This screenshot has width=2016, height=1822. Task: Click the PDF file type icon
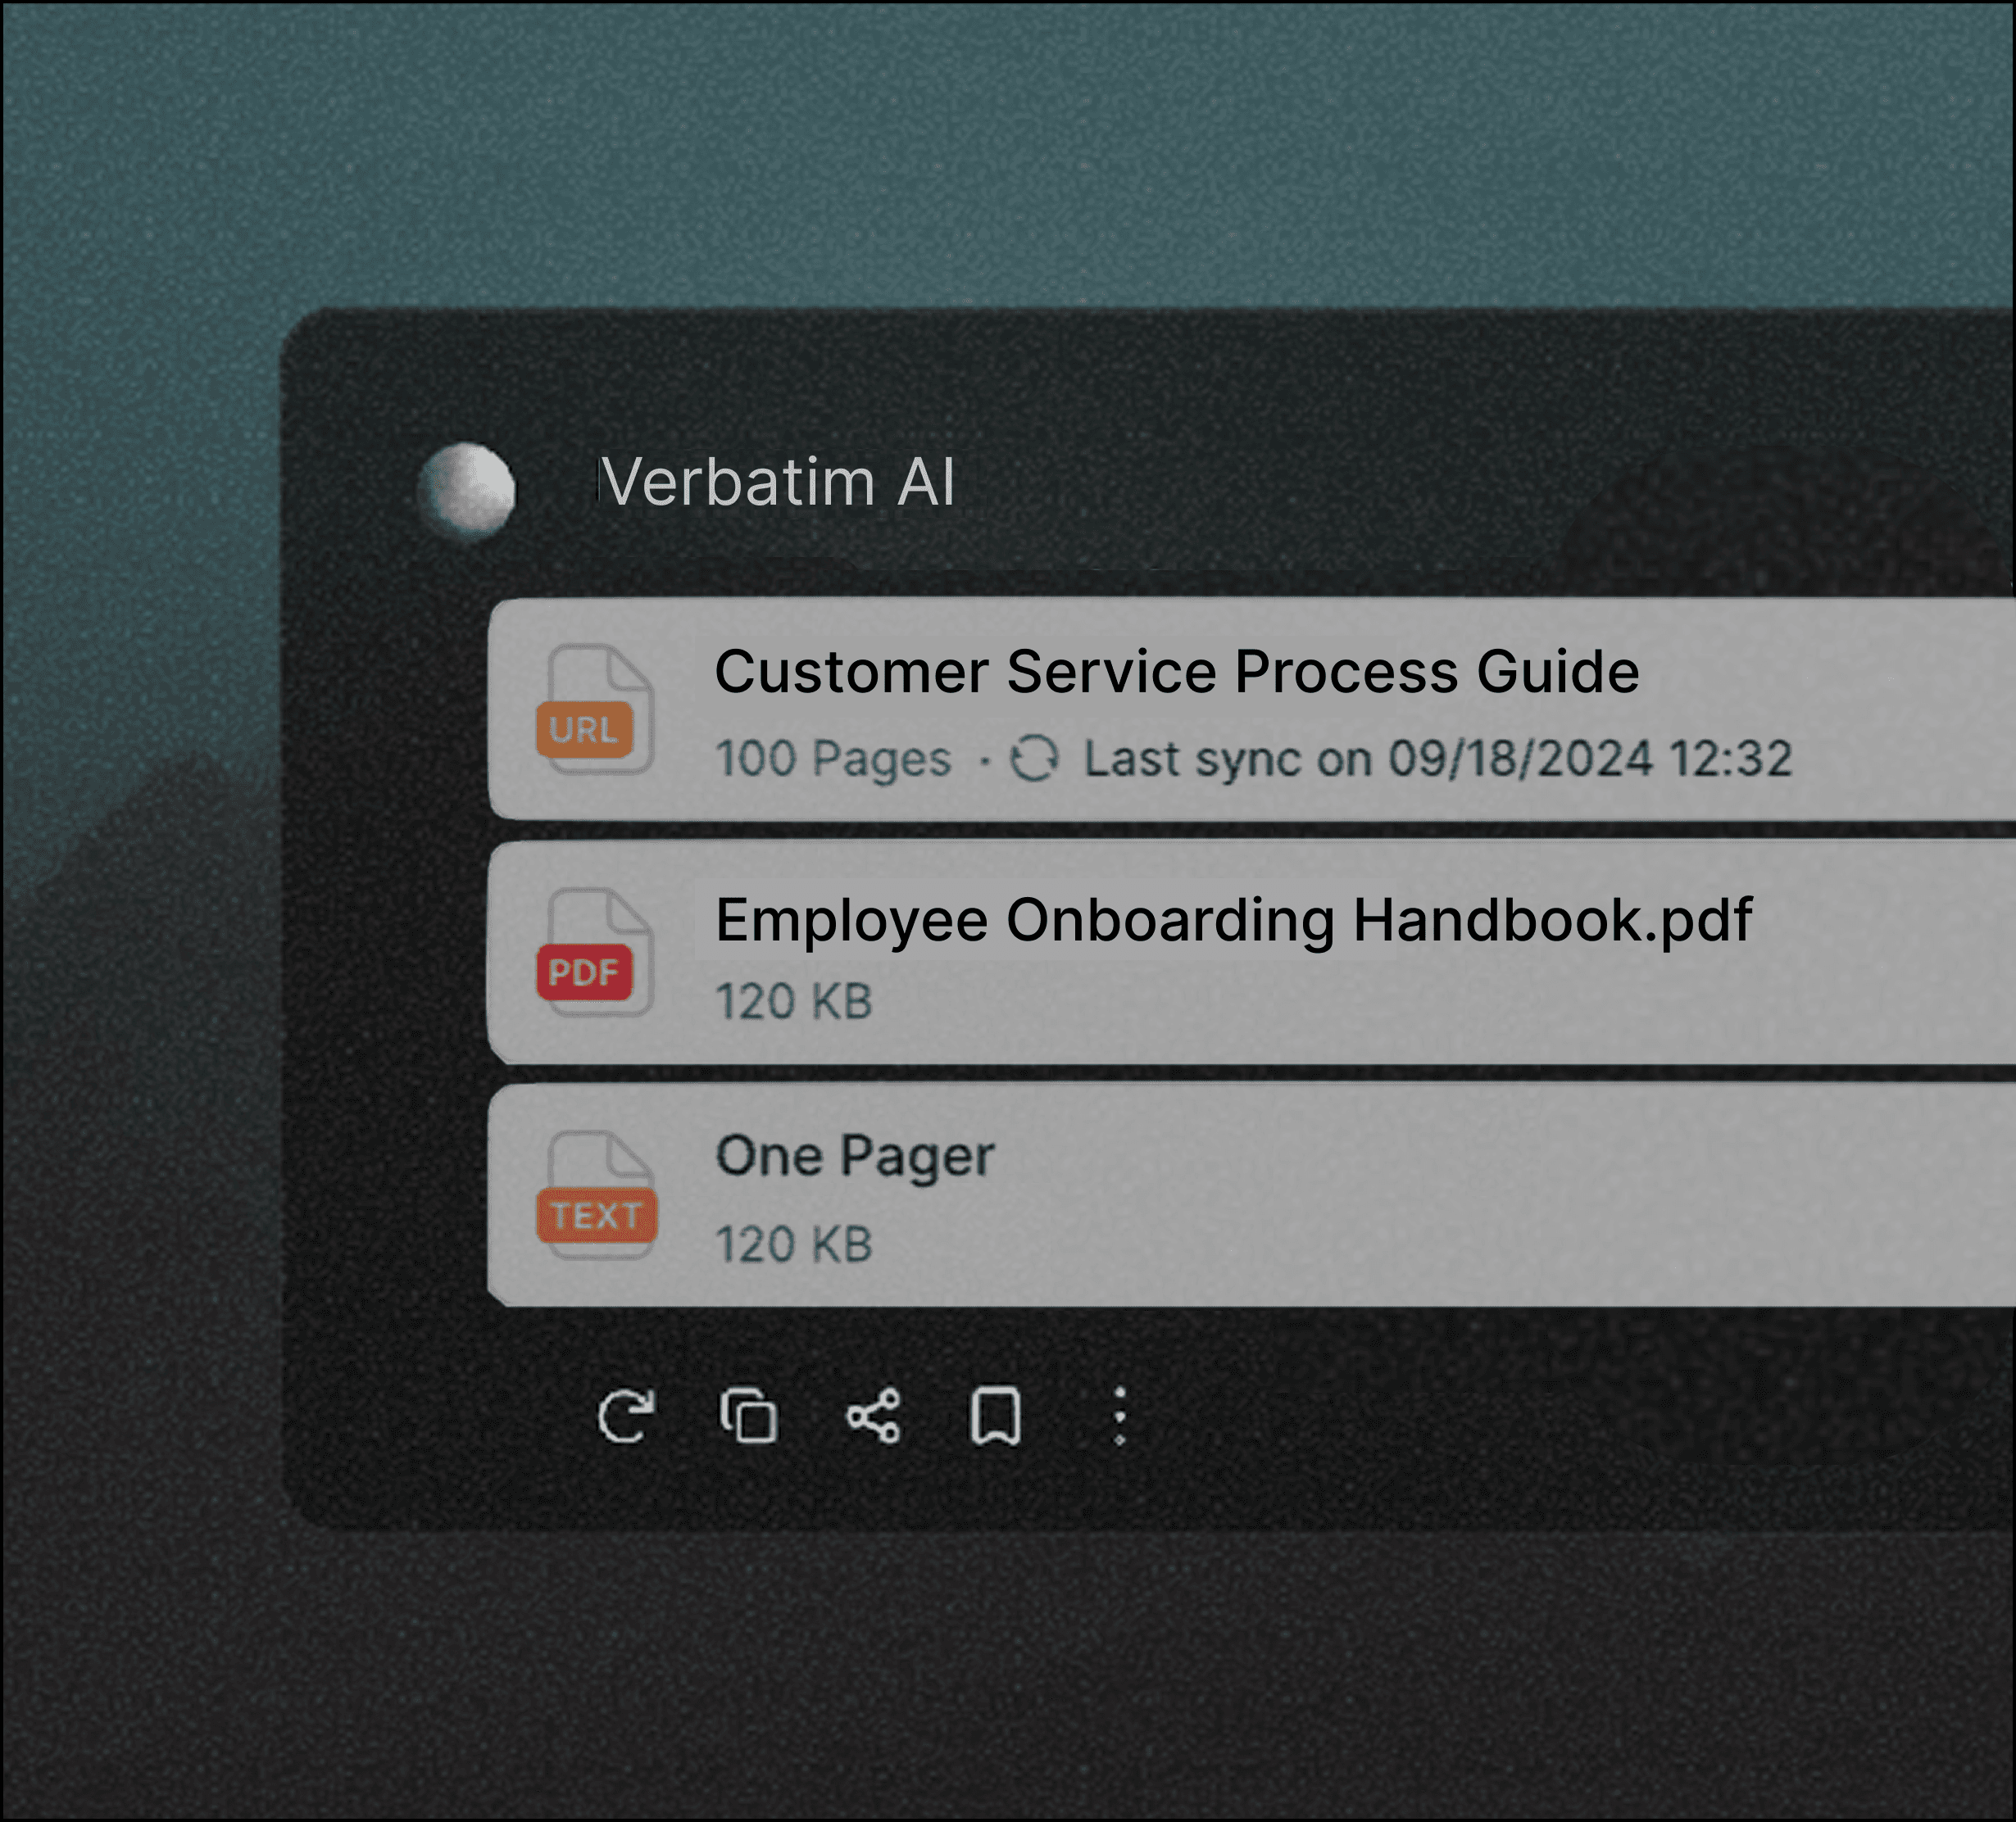click(597, 954)
